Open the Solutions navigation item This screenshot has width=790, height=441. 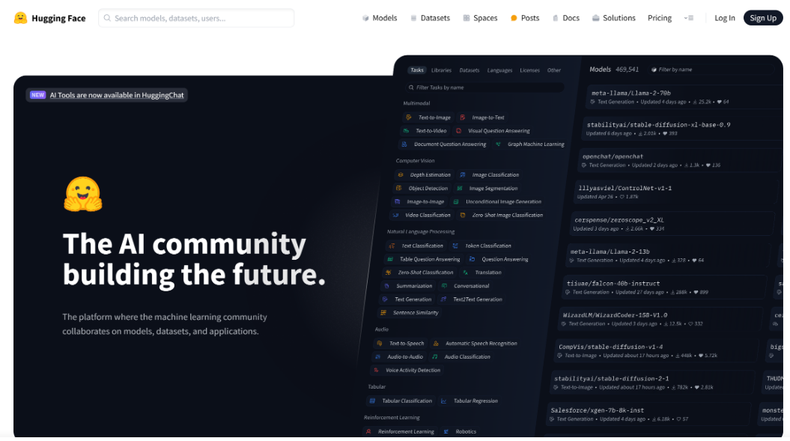[x=614, y=18]
